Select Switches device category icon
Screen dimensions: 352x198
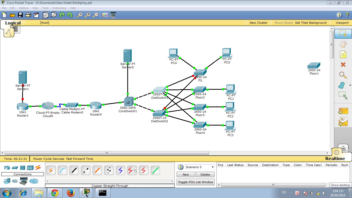pos(15,168)
